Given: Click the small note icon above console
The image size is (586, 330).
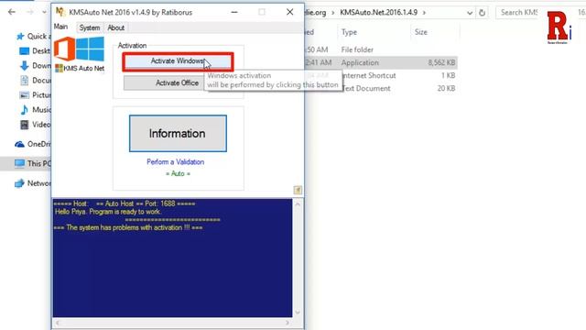Looking at the screenshot, I should (x=298, y=190).
